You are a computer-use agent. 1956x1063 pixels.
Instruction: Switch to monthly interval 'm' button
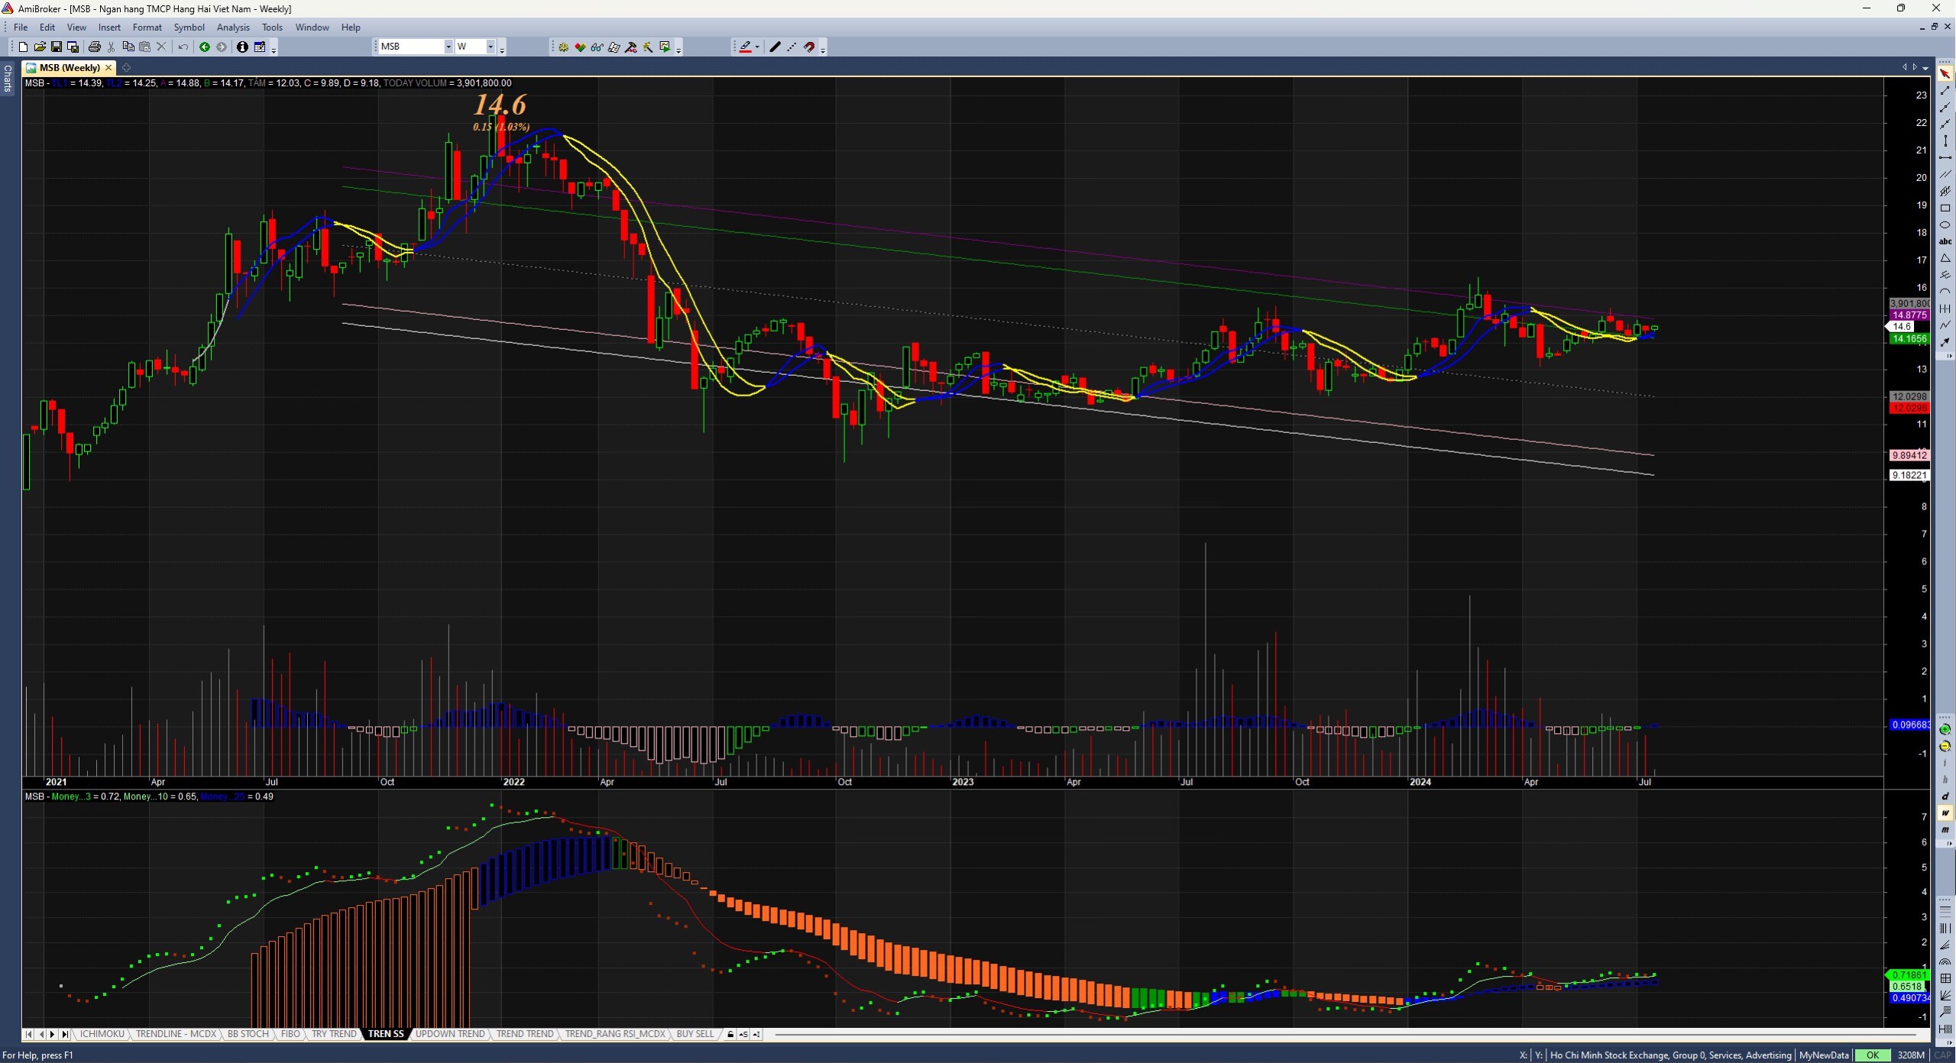click(x=1945, y=829)
